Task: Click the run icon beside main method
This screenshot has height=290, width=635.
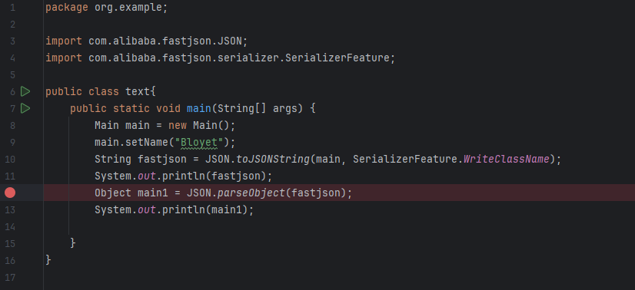Action: 25,108
